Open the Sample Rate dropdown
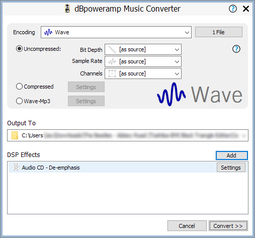This screenshot has width=255, height=238. tap(143, 61)
